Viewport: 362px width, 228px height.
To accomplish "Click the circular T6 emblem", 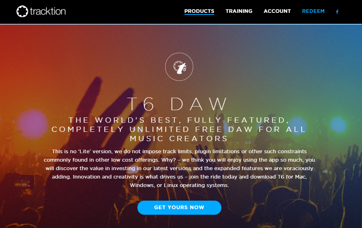I will tap(179, 67).
